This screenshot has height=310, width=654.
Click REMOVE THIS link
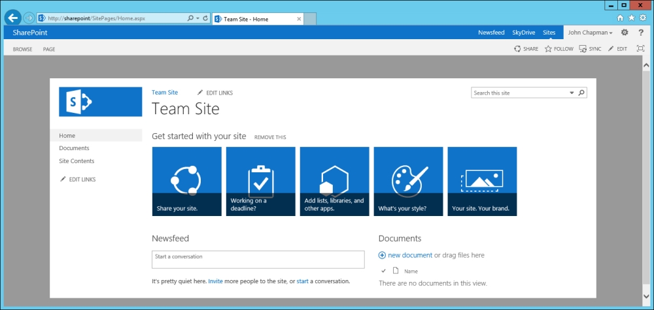[x=270, y=137]
